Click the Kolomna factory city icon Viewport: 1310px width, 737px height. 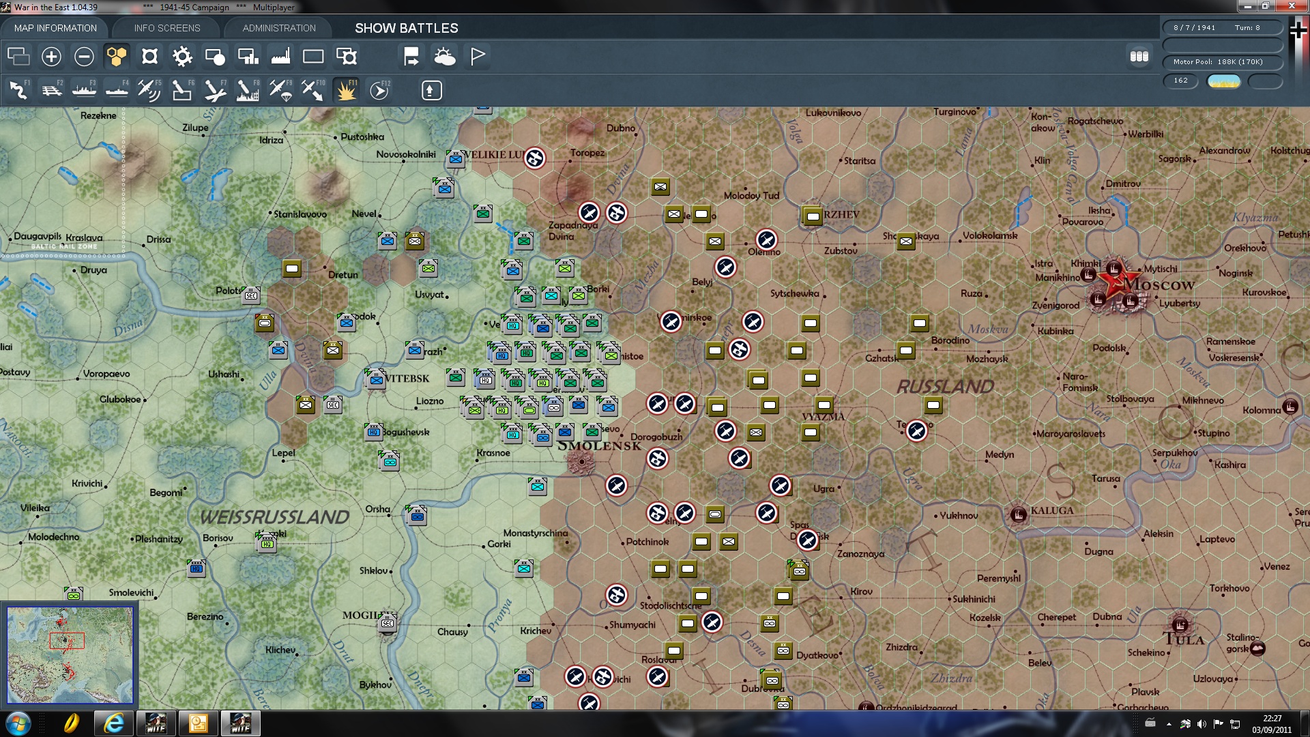coord(1290,406)
